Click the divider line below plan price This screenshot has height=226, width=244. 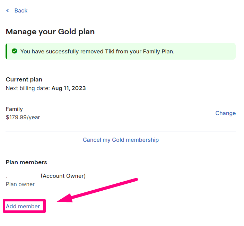[121, 131]
